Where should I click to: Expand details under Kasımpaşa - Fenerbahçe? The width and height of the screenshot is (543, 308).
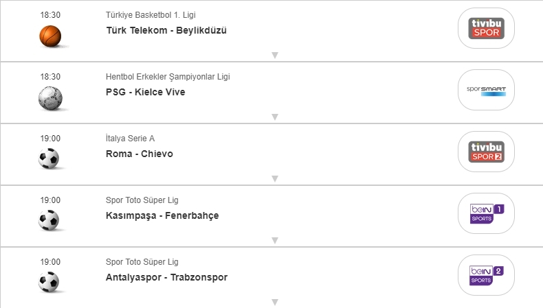click(x=274, y=240)
